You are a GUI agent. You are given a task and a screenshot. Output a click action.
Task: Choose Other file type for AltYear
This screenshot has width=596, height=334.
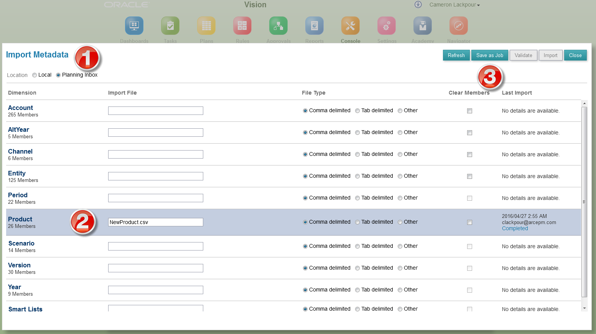pyautogui.click(x=400, y=133)
